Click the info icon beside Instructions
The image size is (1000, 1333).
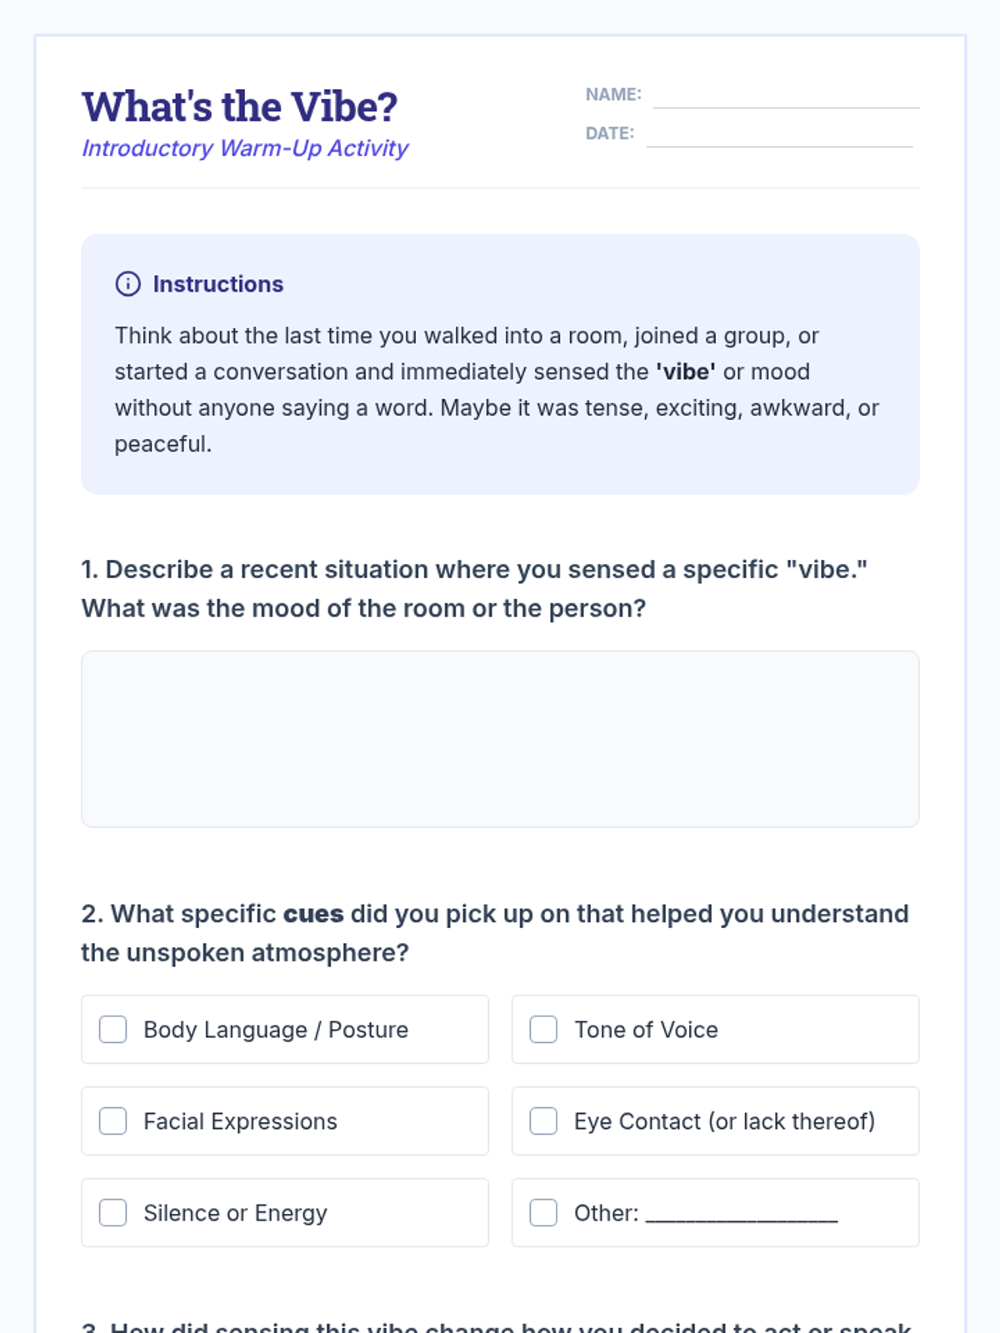127,284
